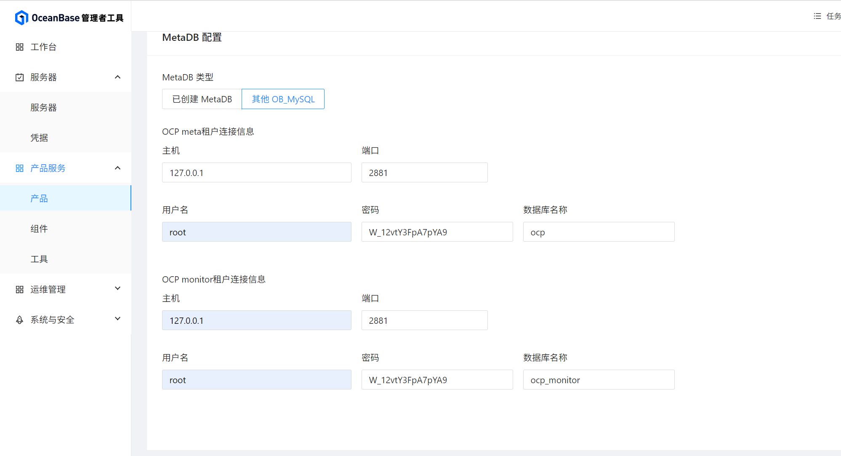The width and height of the screenshot is (841, 456).
Task: Click the task list icon in header
Action: (x=817, y=16)
